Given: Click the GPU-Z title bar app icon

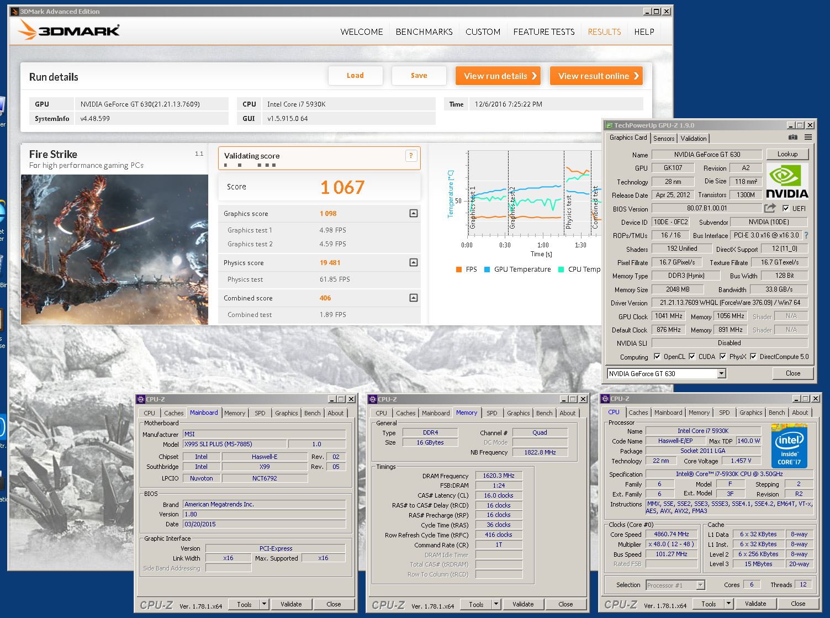Looking at the screenshot, I should click(609, 125).
